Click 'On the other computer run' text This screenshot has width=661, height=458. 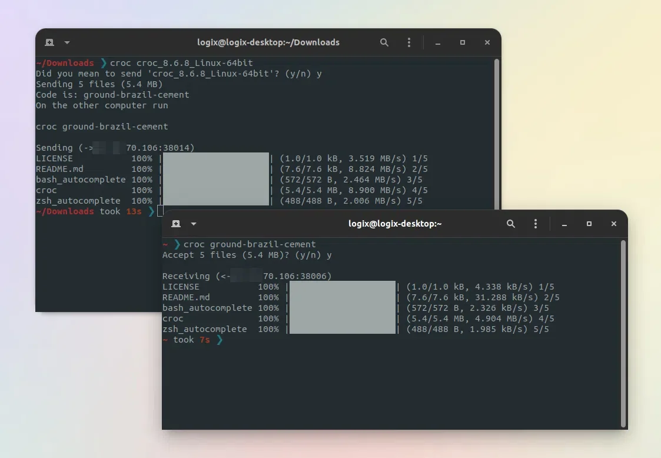coord(102,105)
